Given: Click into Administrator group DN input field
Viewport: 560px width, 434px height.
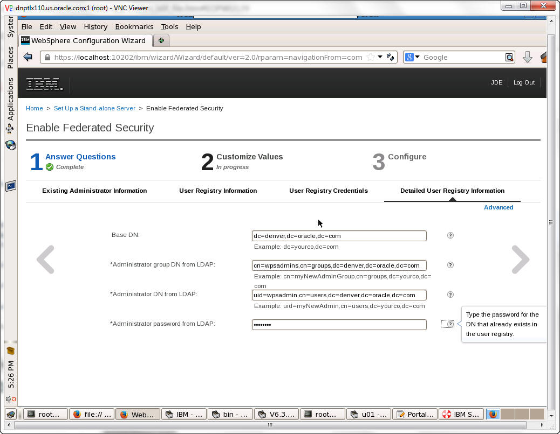Looking at the screenshot, I should [339, 265].
